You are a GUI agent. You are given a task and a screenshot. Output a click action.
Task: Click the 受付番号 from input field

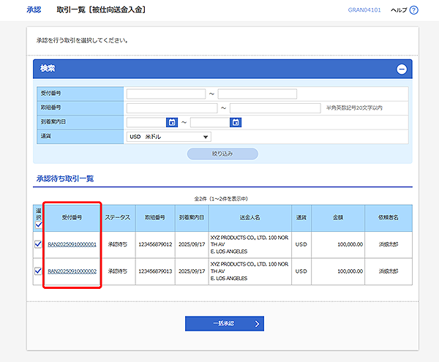(x=166, y=94)
